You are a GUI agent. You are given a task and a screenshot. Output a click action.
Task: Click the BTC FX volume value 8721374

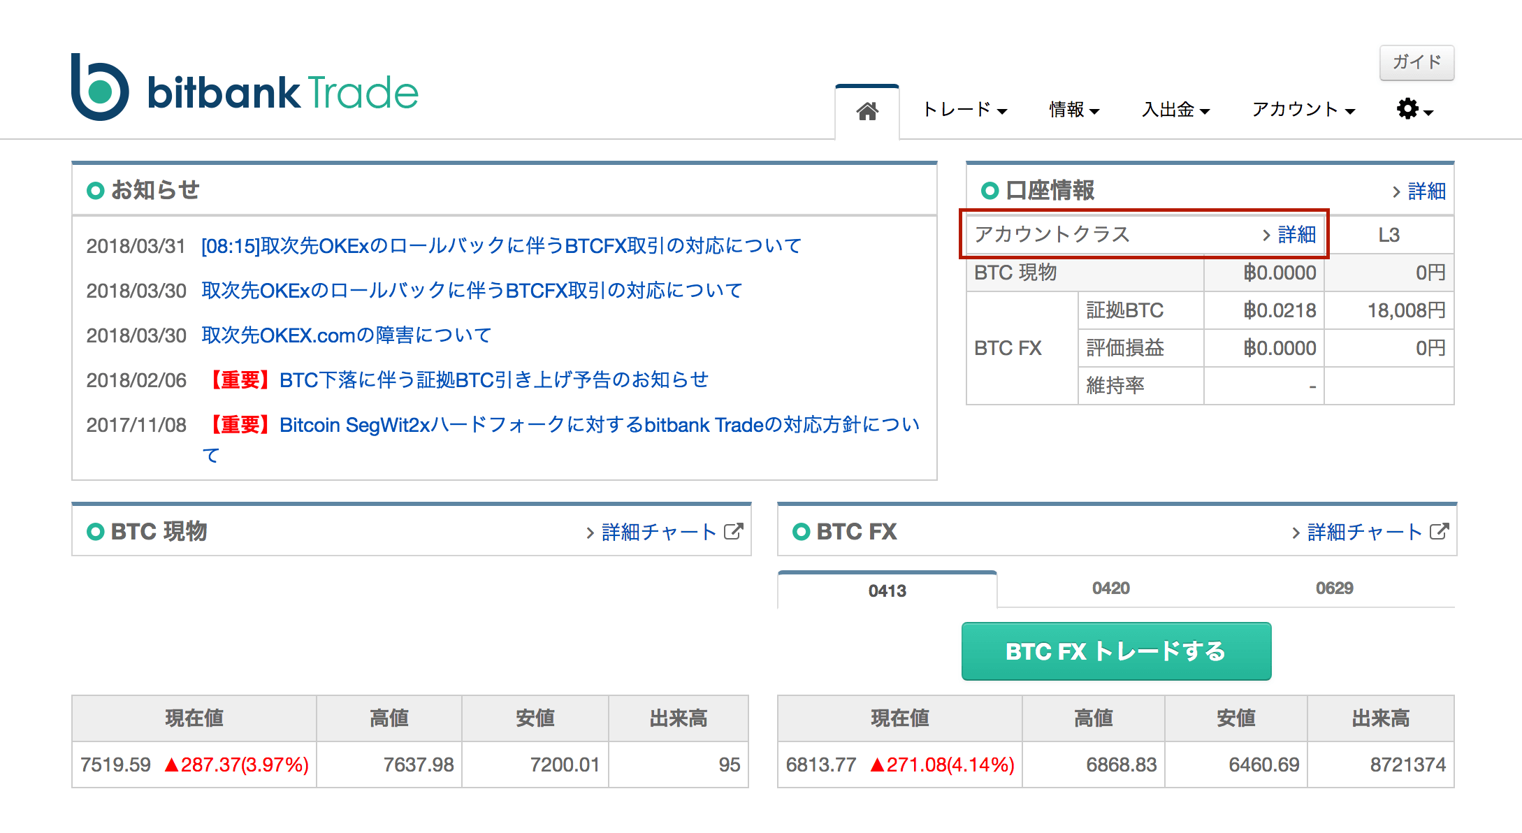point(1407,765)
